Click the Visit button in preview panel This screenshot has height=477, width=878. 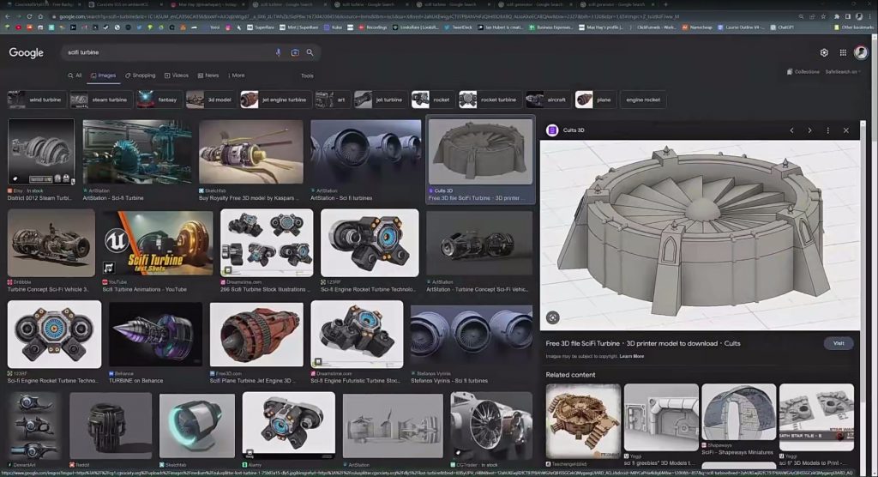839,344
